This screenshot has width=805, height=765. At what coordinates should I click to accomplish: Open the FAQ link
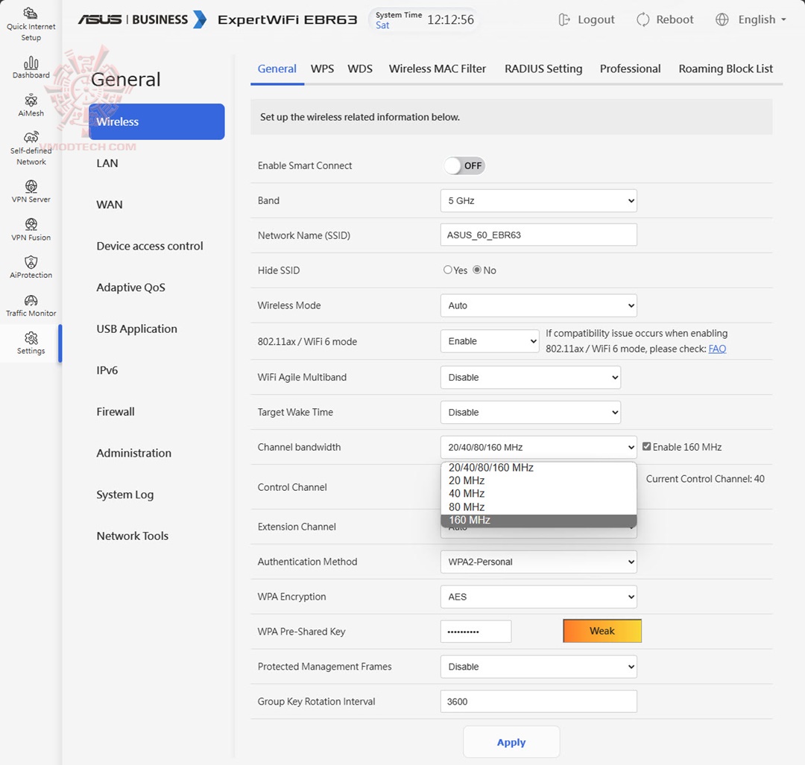(717, 349)
